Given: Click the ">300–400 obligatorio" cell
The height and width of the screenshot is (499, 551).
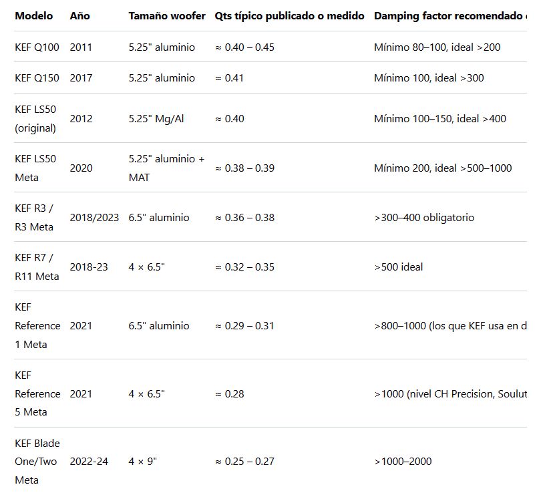Looking at the screenshot, I should pyautogui.click(x=424, y=218).
